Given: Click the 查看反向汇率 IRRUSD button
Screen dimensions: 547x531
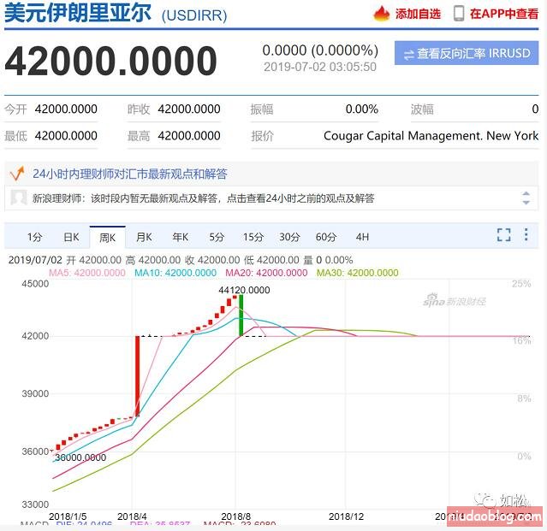Looking at the screenshot, I should [467, 53].
